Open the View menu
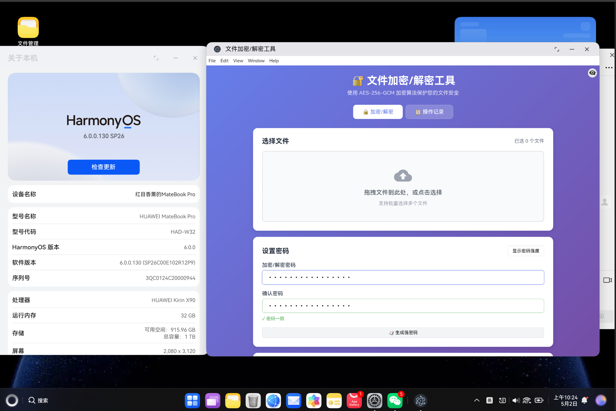 [238, 61]
